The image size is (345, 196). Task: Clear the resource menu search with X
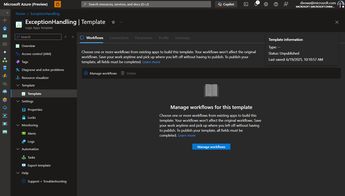click(x=65, y=37)
